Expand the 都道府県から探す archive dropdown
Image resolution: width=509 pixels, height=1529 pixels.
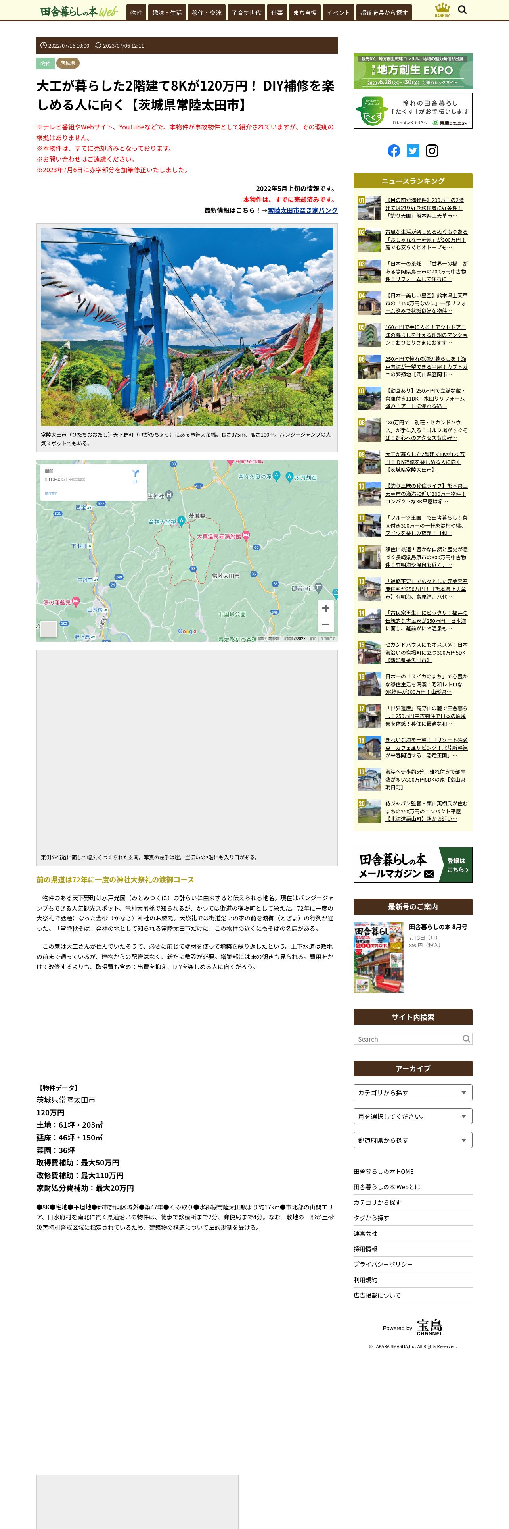tap(413, 1140)
